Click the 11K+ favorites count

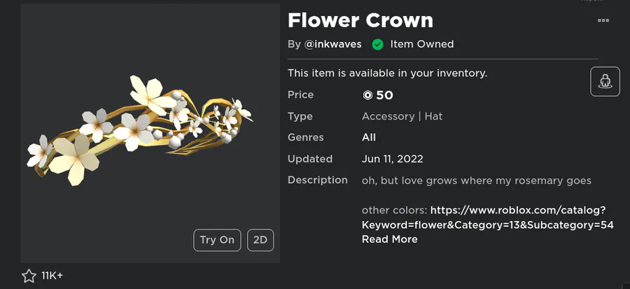(52, 276)
